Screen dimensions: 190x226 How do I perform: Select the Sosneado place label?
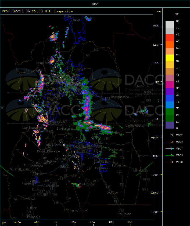pyautogui.click(x=36, y=166)
